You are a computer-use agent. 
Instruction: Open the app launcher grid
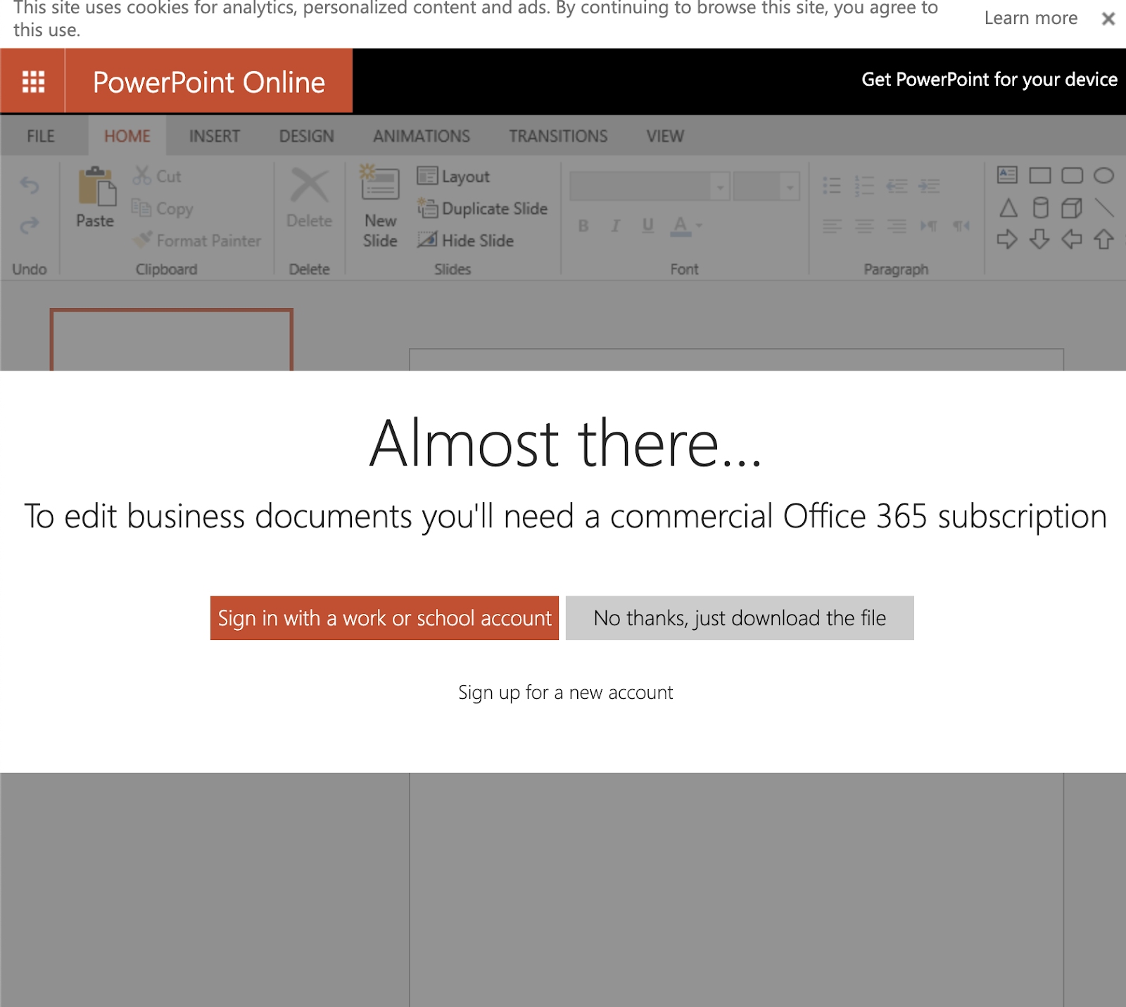33,81
